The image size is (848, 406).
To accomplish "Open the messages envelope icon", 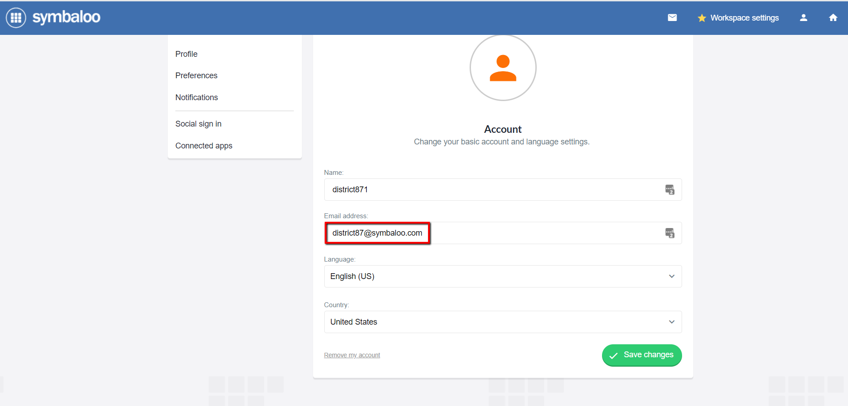I will [x=672, y=18].
